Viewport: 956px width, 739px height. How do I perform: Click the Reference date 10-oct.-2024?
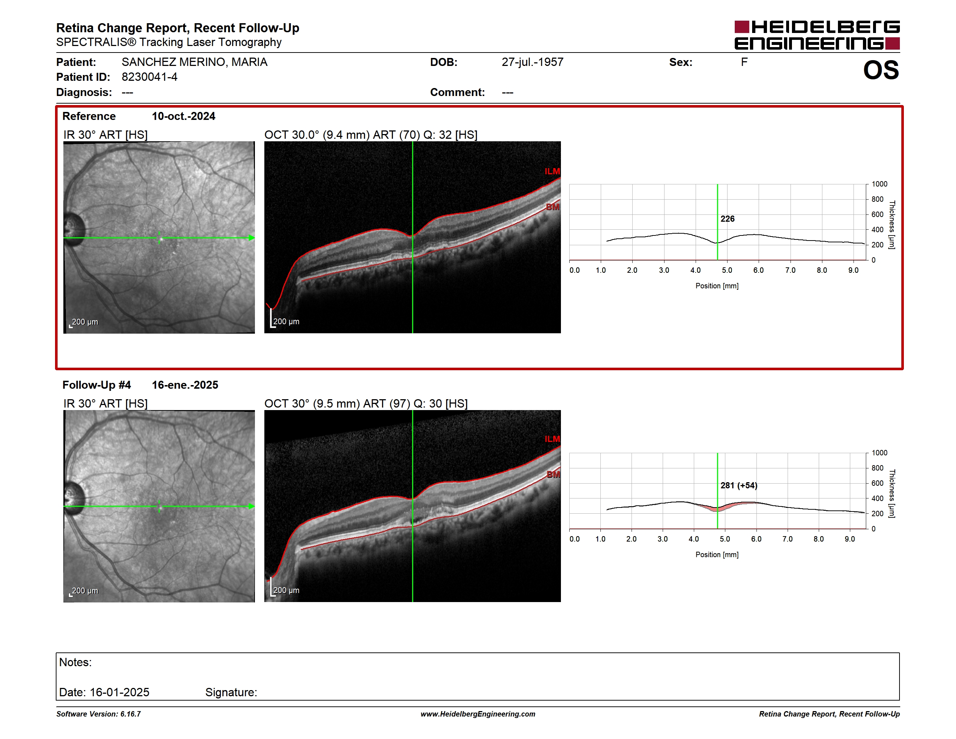coord(183,116)
